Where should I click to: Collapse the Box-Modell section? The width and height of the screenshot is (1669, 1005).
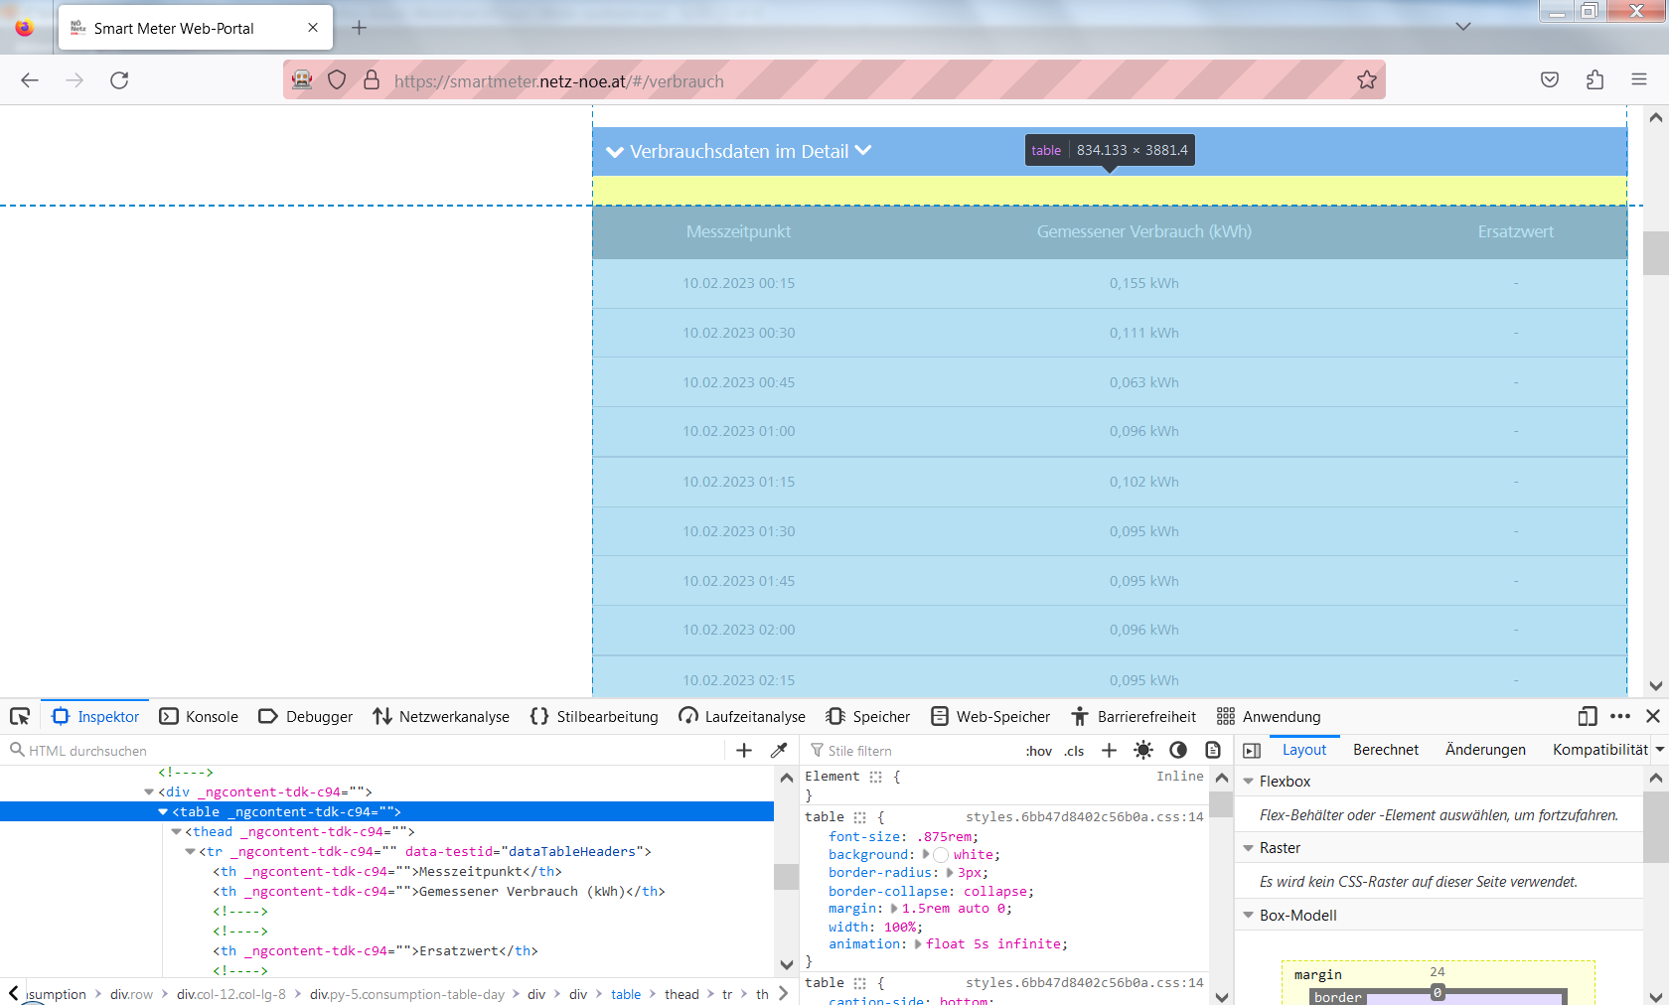pyautogui.click(x=1249, y=916)
